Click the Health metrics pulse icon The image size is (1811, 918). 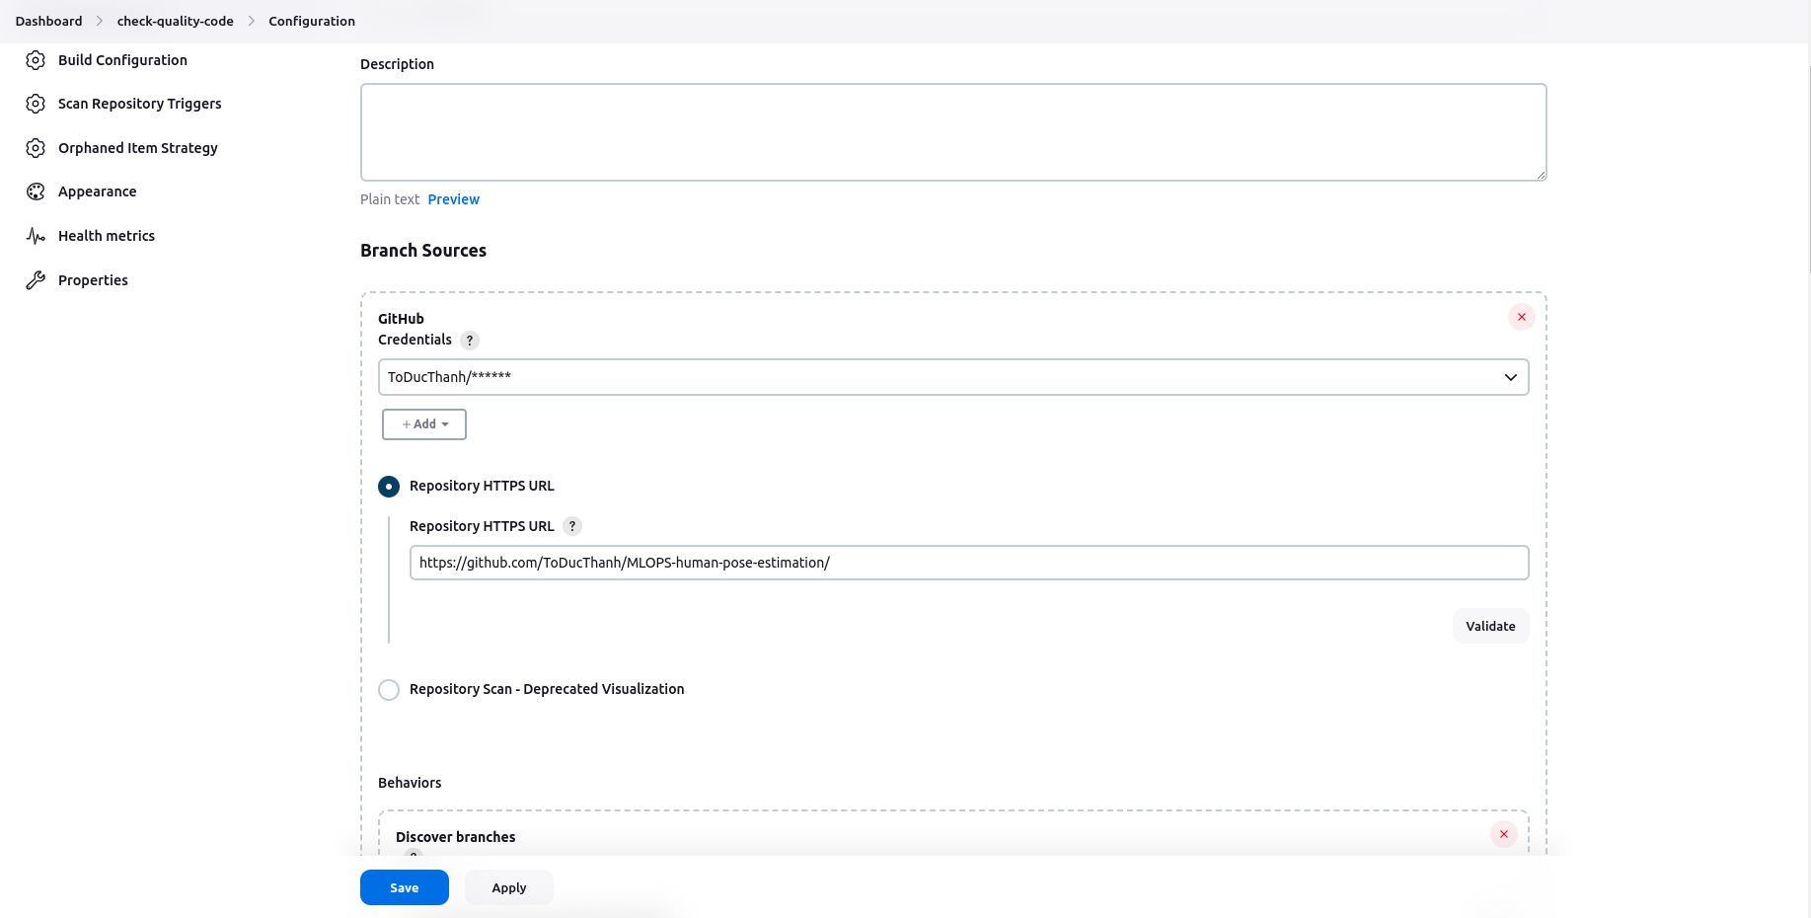[36, 236]
